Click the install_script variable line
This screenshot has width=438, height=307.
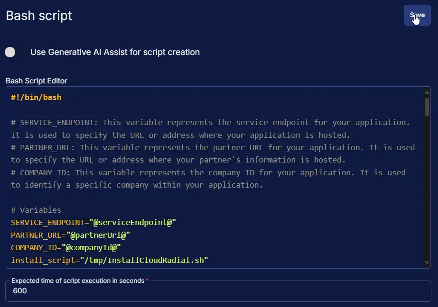coord(109,260)
